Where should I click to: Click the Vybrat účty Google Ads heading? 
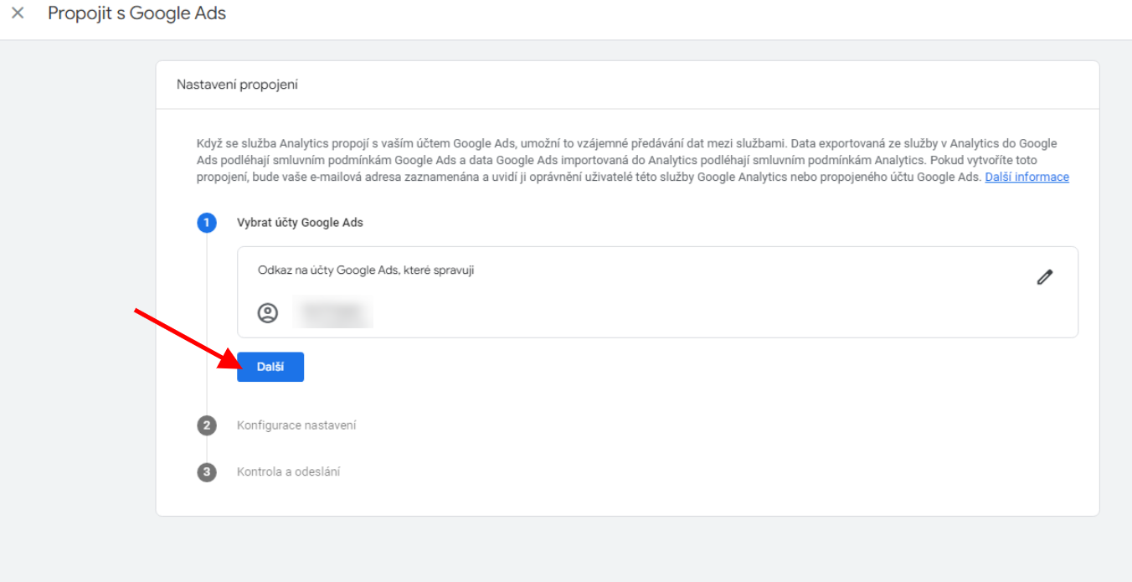tap(300, 223)
